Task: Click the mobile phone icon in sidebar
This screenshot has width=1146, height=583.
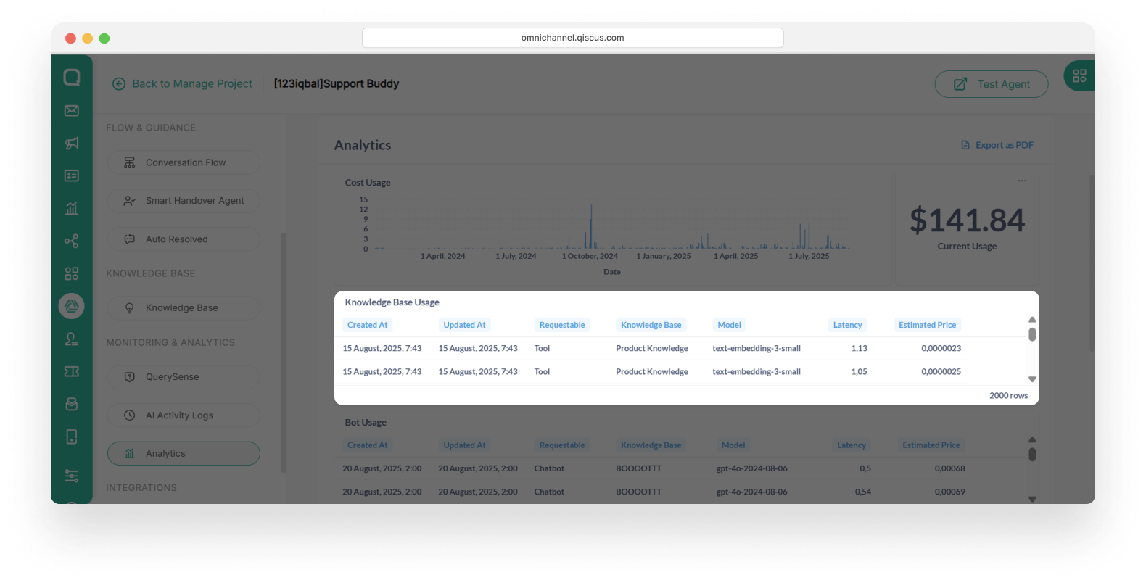Action: click(72, 437)
